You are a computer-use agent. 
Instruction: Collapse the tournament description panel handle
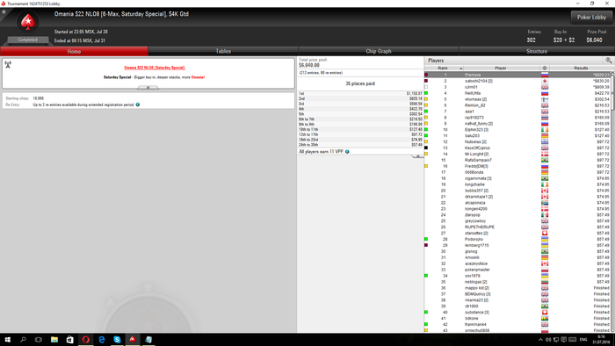pyautogui.click(x=148, y=88)
